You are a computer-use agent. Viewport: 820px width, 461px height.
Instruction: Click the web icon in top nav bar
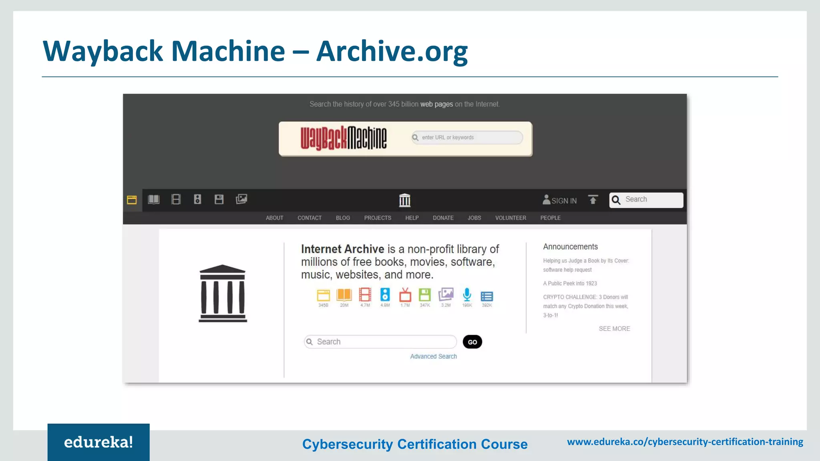pos(132,200)
